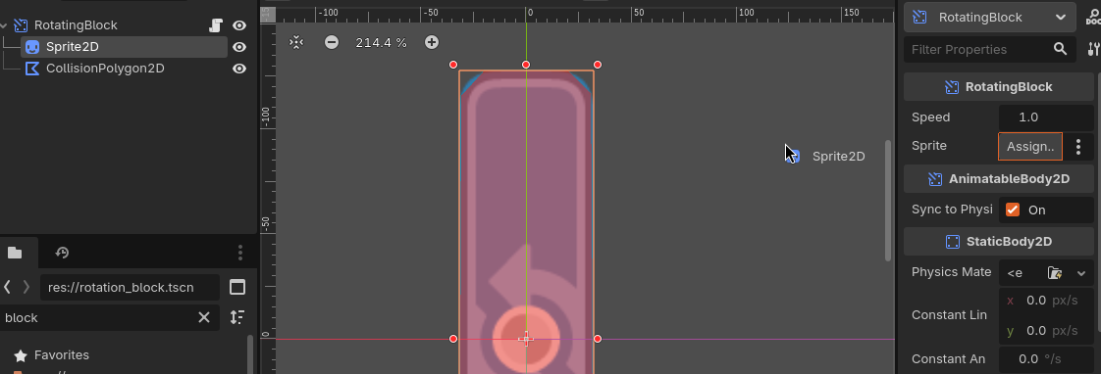Focus the file filter field containing 'block'

pos(98,317)
